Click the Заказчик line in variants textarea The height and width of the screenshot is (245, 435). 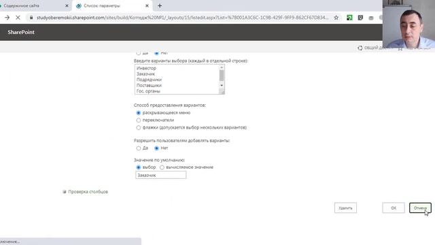145,74
